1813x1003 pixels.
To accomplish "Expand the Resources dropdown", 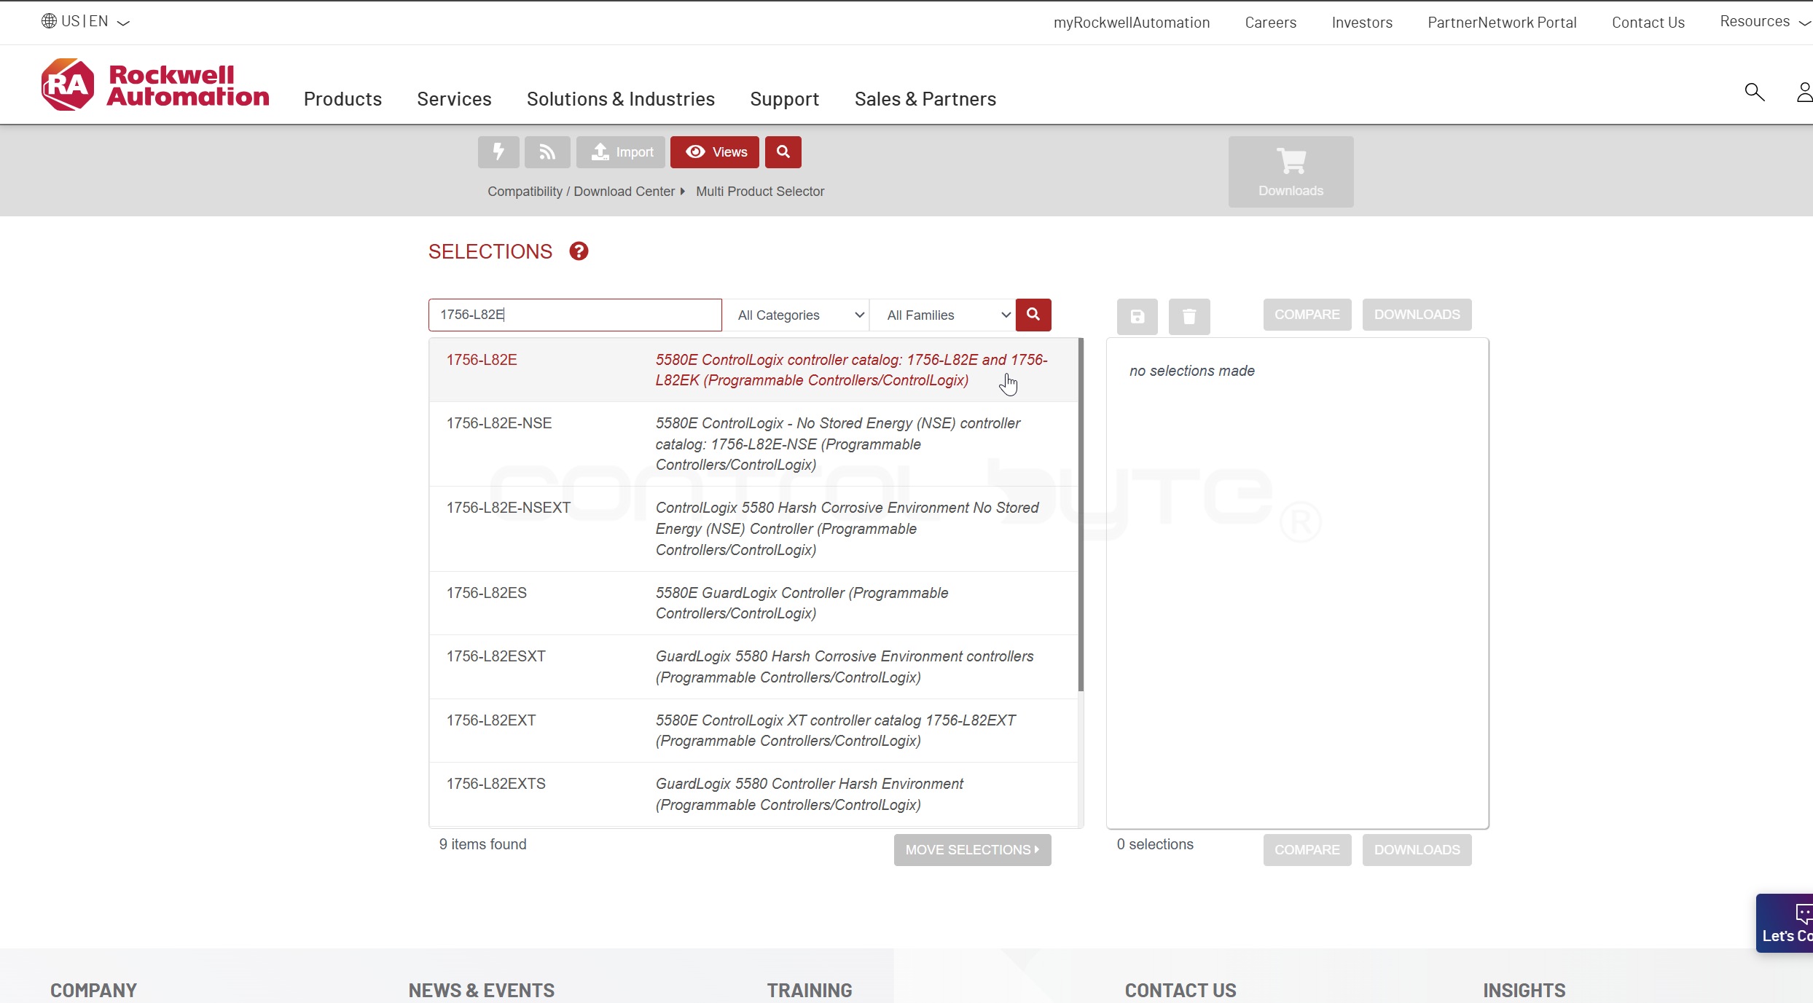I will pyautogui.click(x=1765, y=22).
